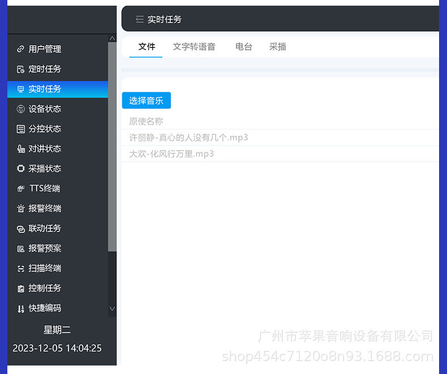Go to 联动任务 page
Image resolution: width=447 pixels, height=374 pixels.
pyautogui.click(x=58, y=229)
